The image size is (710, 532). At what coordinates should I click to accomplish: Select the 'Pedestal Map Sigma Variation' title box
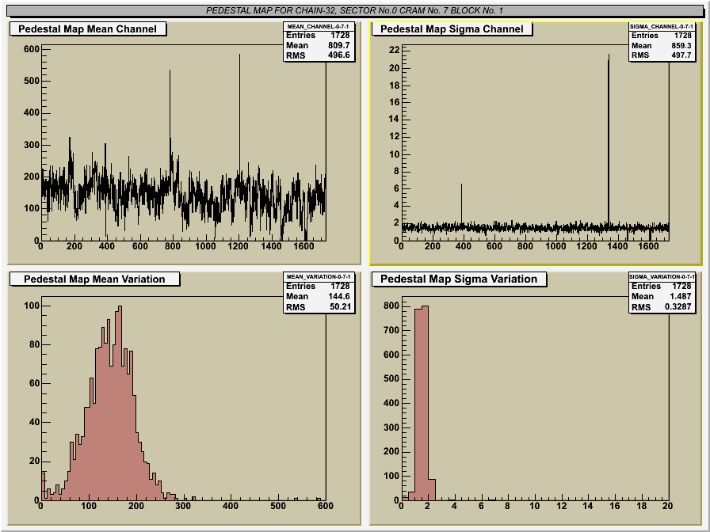coord(459,279)
